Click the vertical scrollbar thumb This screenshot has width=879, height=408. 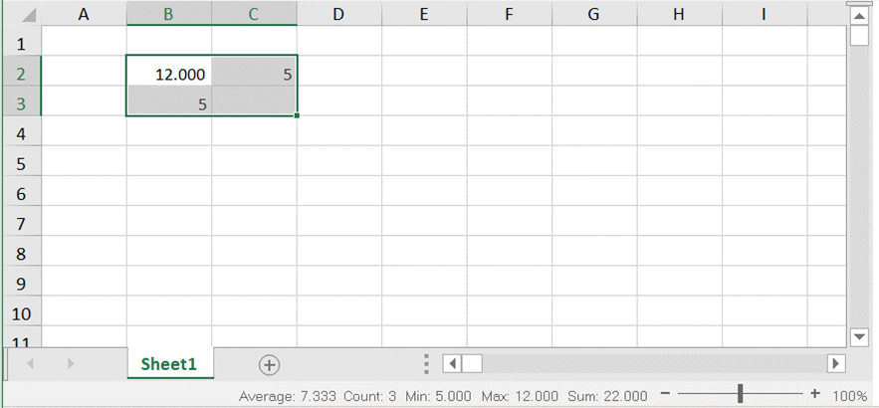click(860, 36)
